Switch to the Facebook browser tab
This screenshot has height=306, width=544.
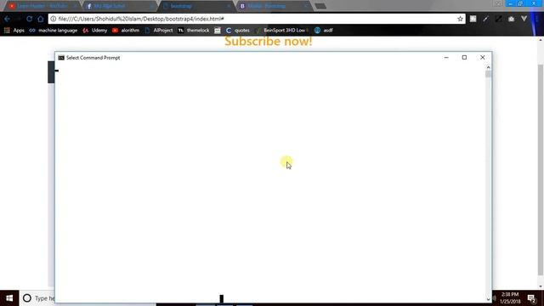[x=120, y=6]
